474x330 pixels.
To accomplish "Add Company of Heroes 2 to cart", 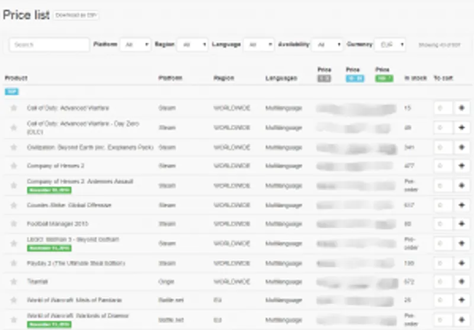I will point(462,166).
